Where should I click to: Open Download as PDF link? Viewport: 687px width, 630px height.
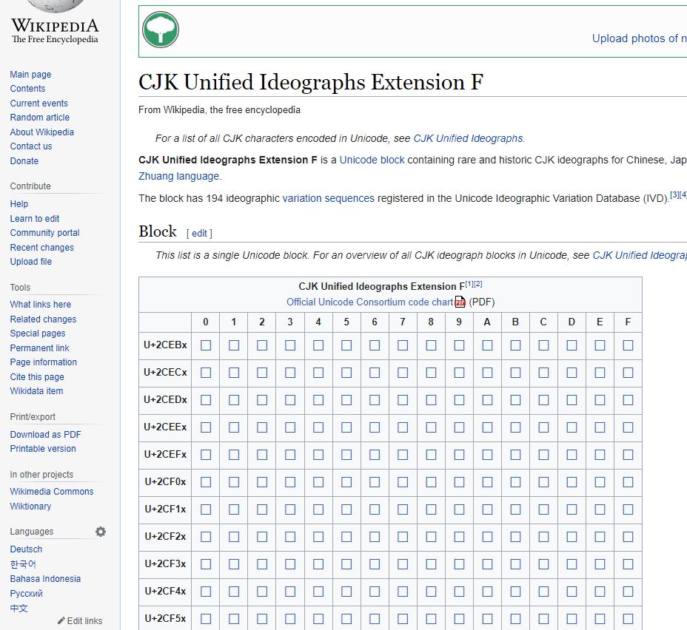[x=46, y=435]
